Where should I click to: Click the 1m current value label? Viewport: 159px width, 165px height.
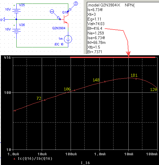click(61, 39)
